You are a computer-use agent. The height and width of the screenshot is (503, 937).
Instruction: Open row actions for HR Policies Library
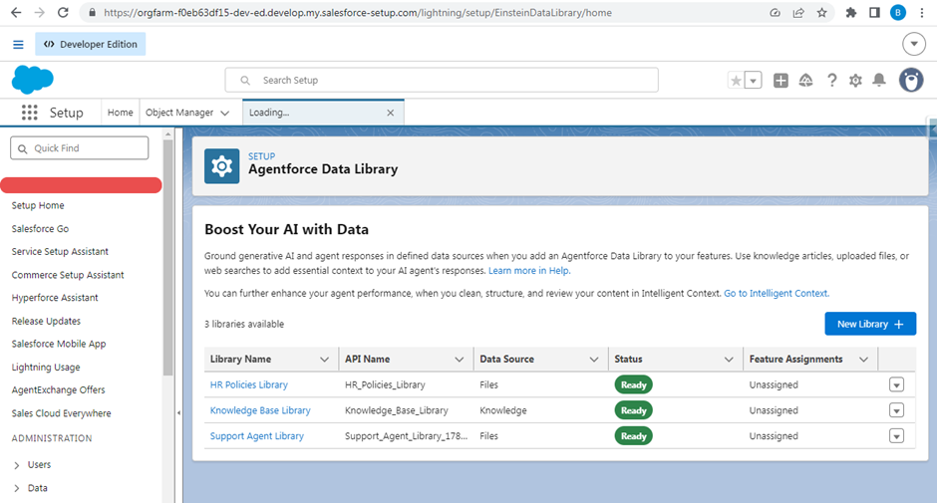tap(896, 384)
